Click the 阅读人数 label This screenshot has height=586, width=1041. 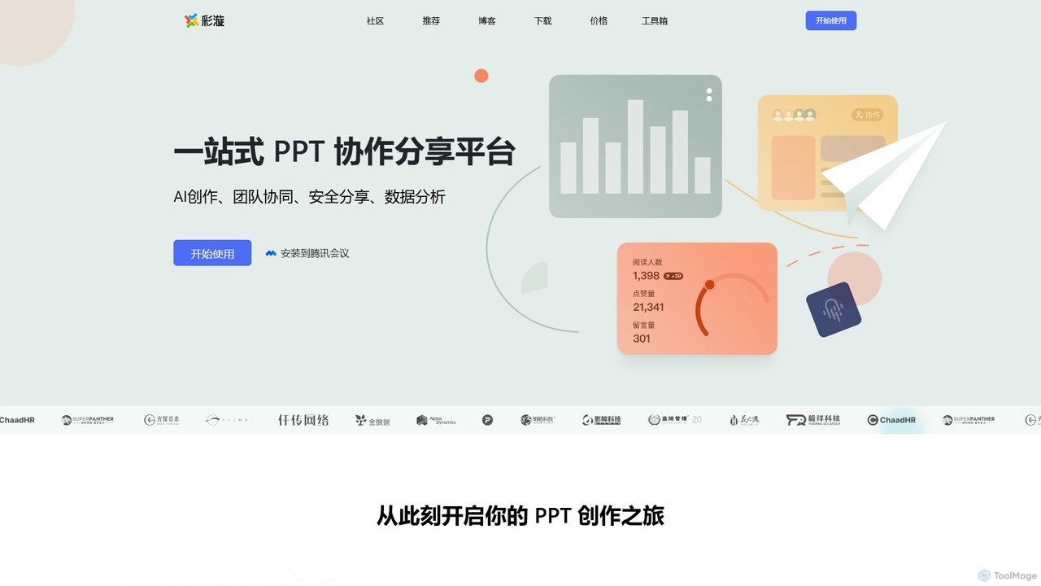(647, 262)
